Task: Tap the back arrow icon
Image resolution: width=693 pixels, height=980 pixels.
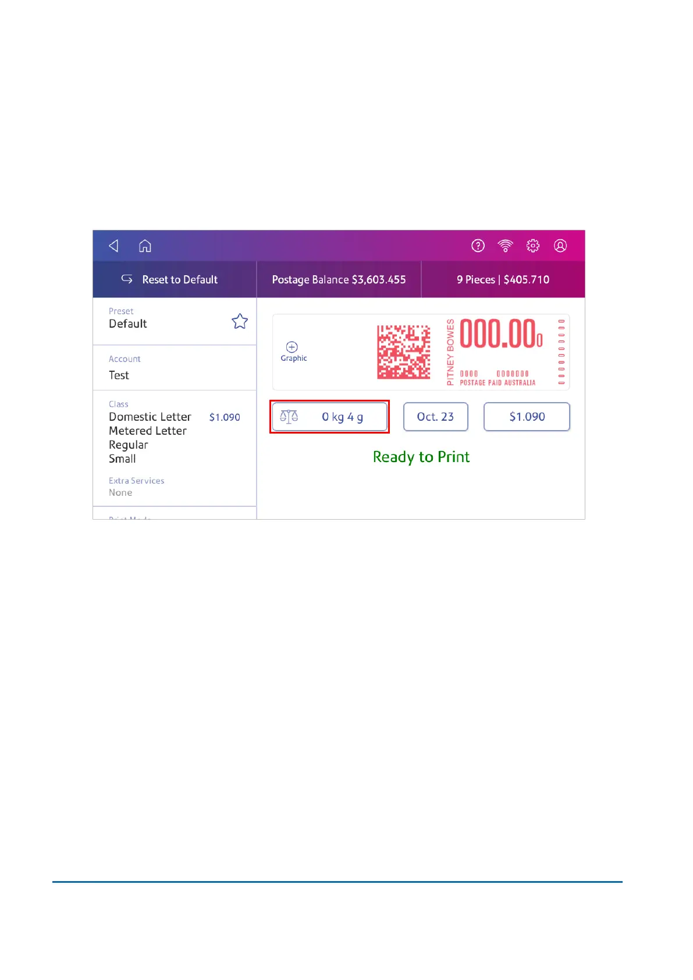Action: [114, 246]
